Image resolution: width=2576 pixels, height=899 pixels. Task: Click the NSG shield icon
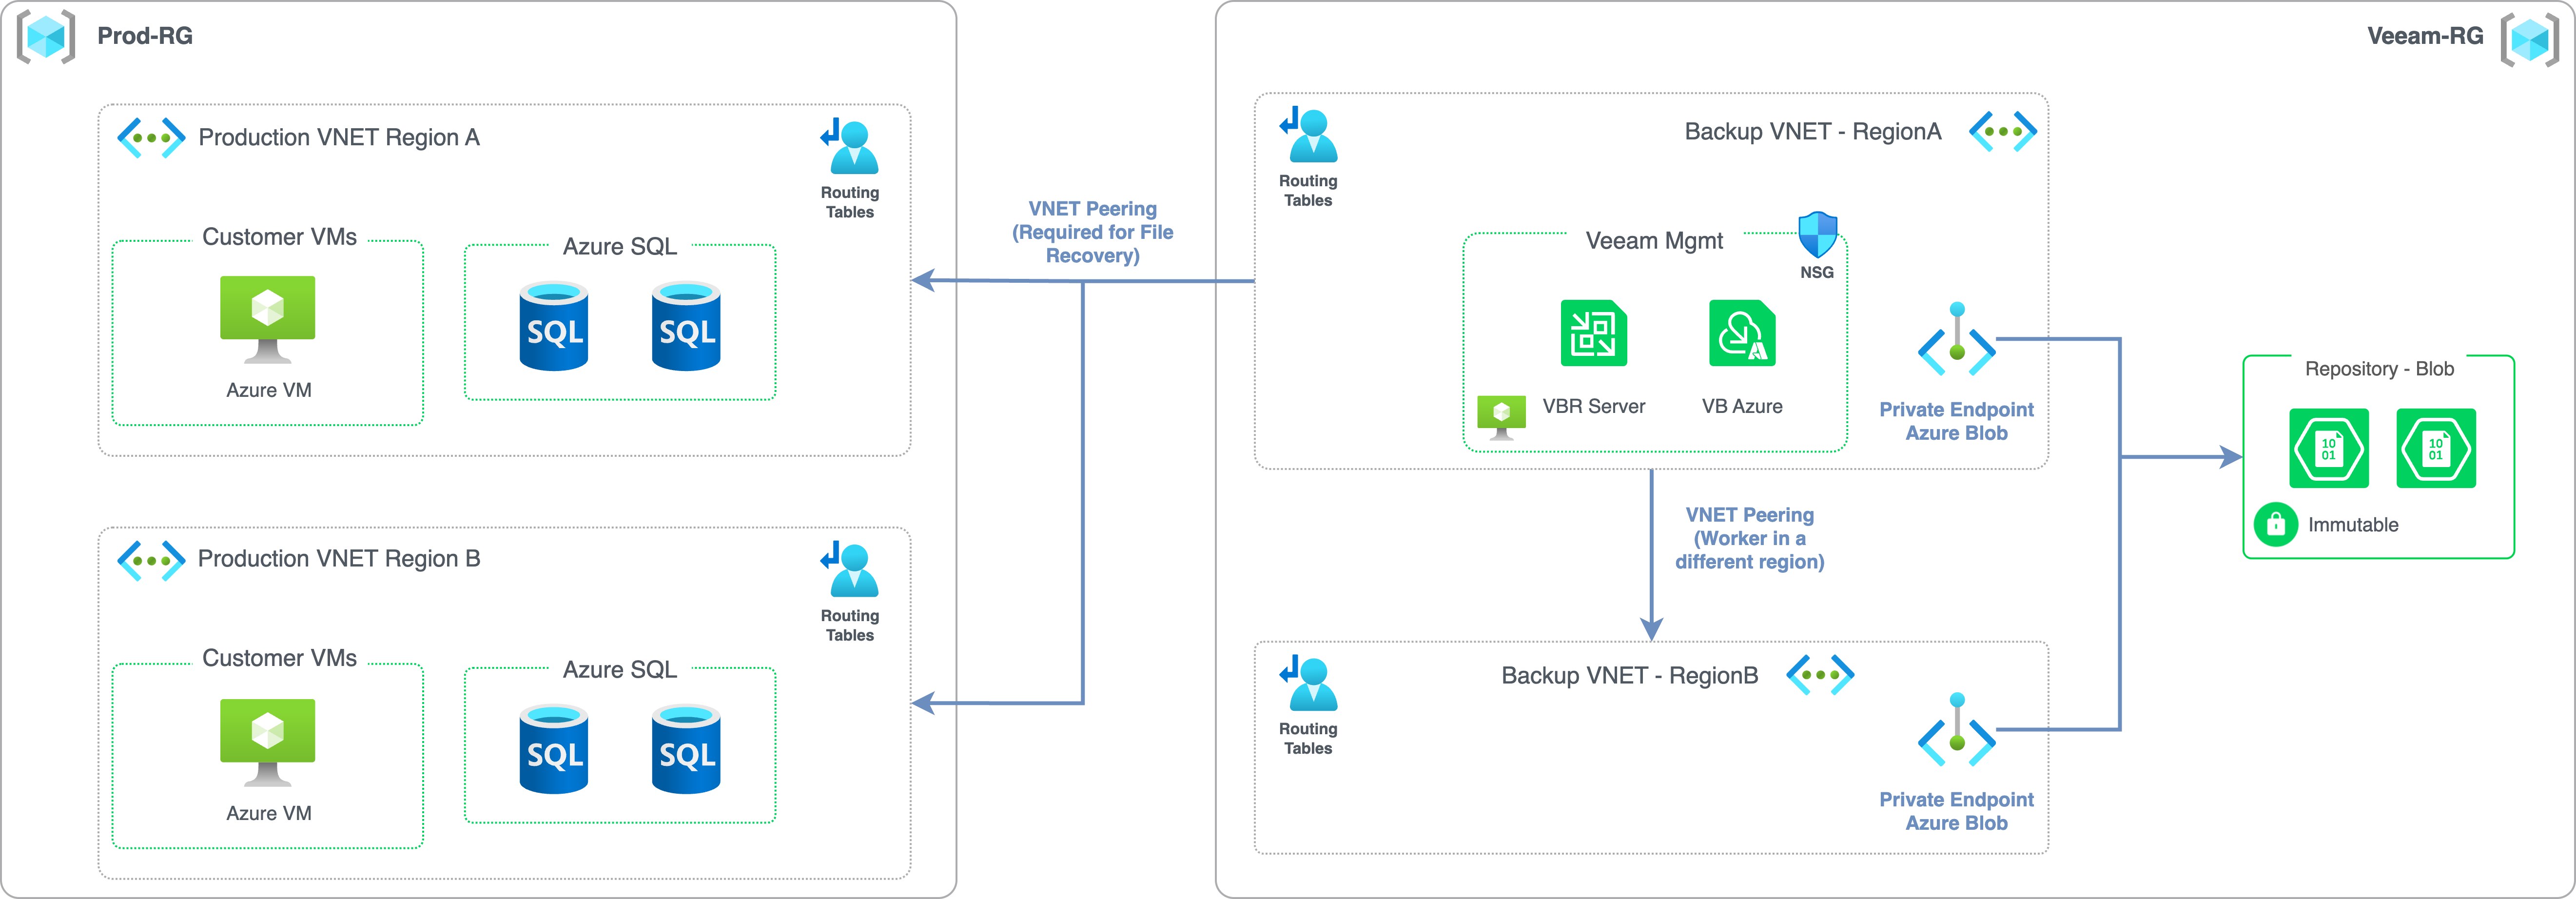click(1817, 234)
